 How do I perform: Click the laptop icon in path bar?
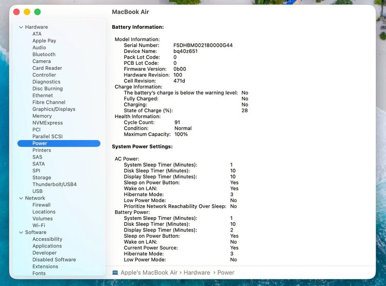coord(115,273)
